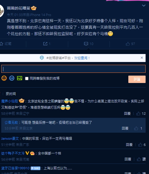
Task: Click the repost icon showing 1
Action: pos(47,44)
